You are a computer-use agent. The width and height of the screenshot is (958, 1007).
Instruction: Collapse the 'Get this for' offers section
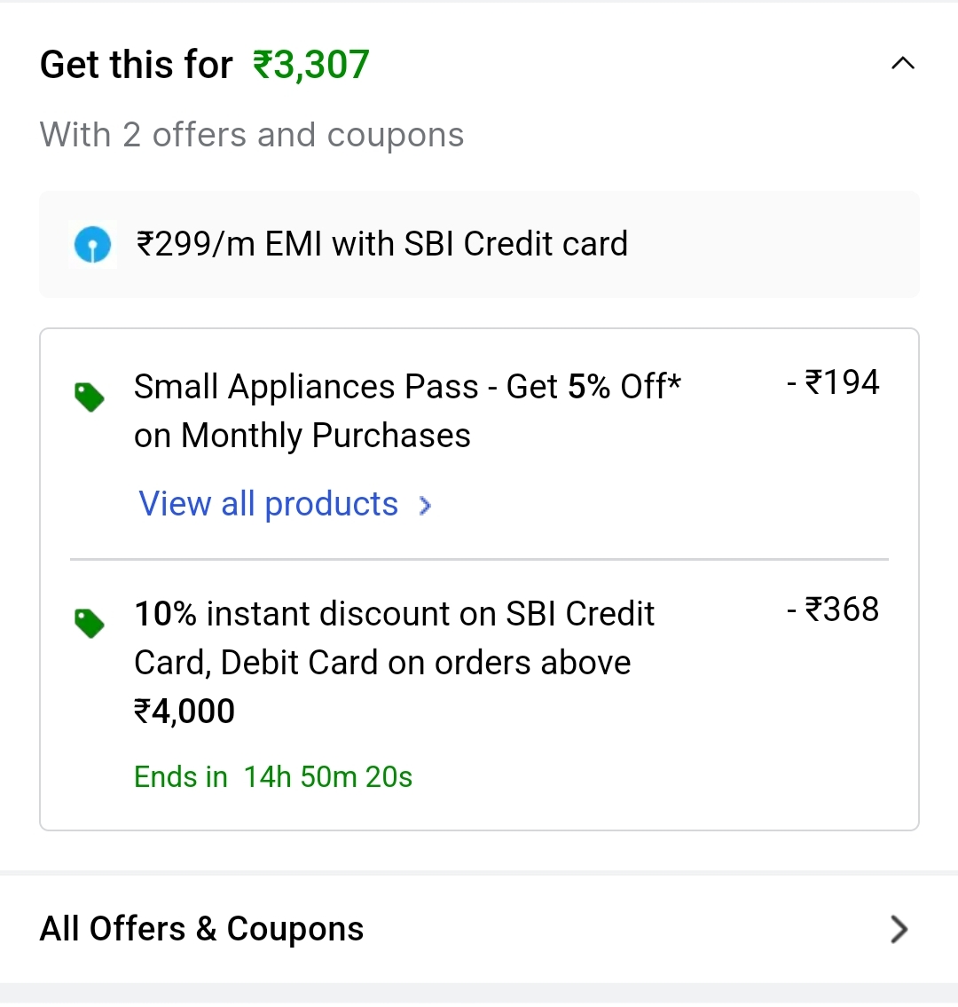click(902, 64)
